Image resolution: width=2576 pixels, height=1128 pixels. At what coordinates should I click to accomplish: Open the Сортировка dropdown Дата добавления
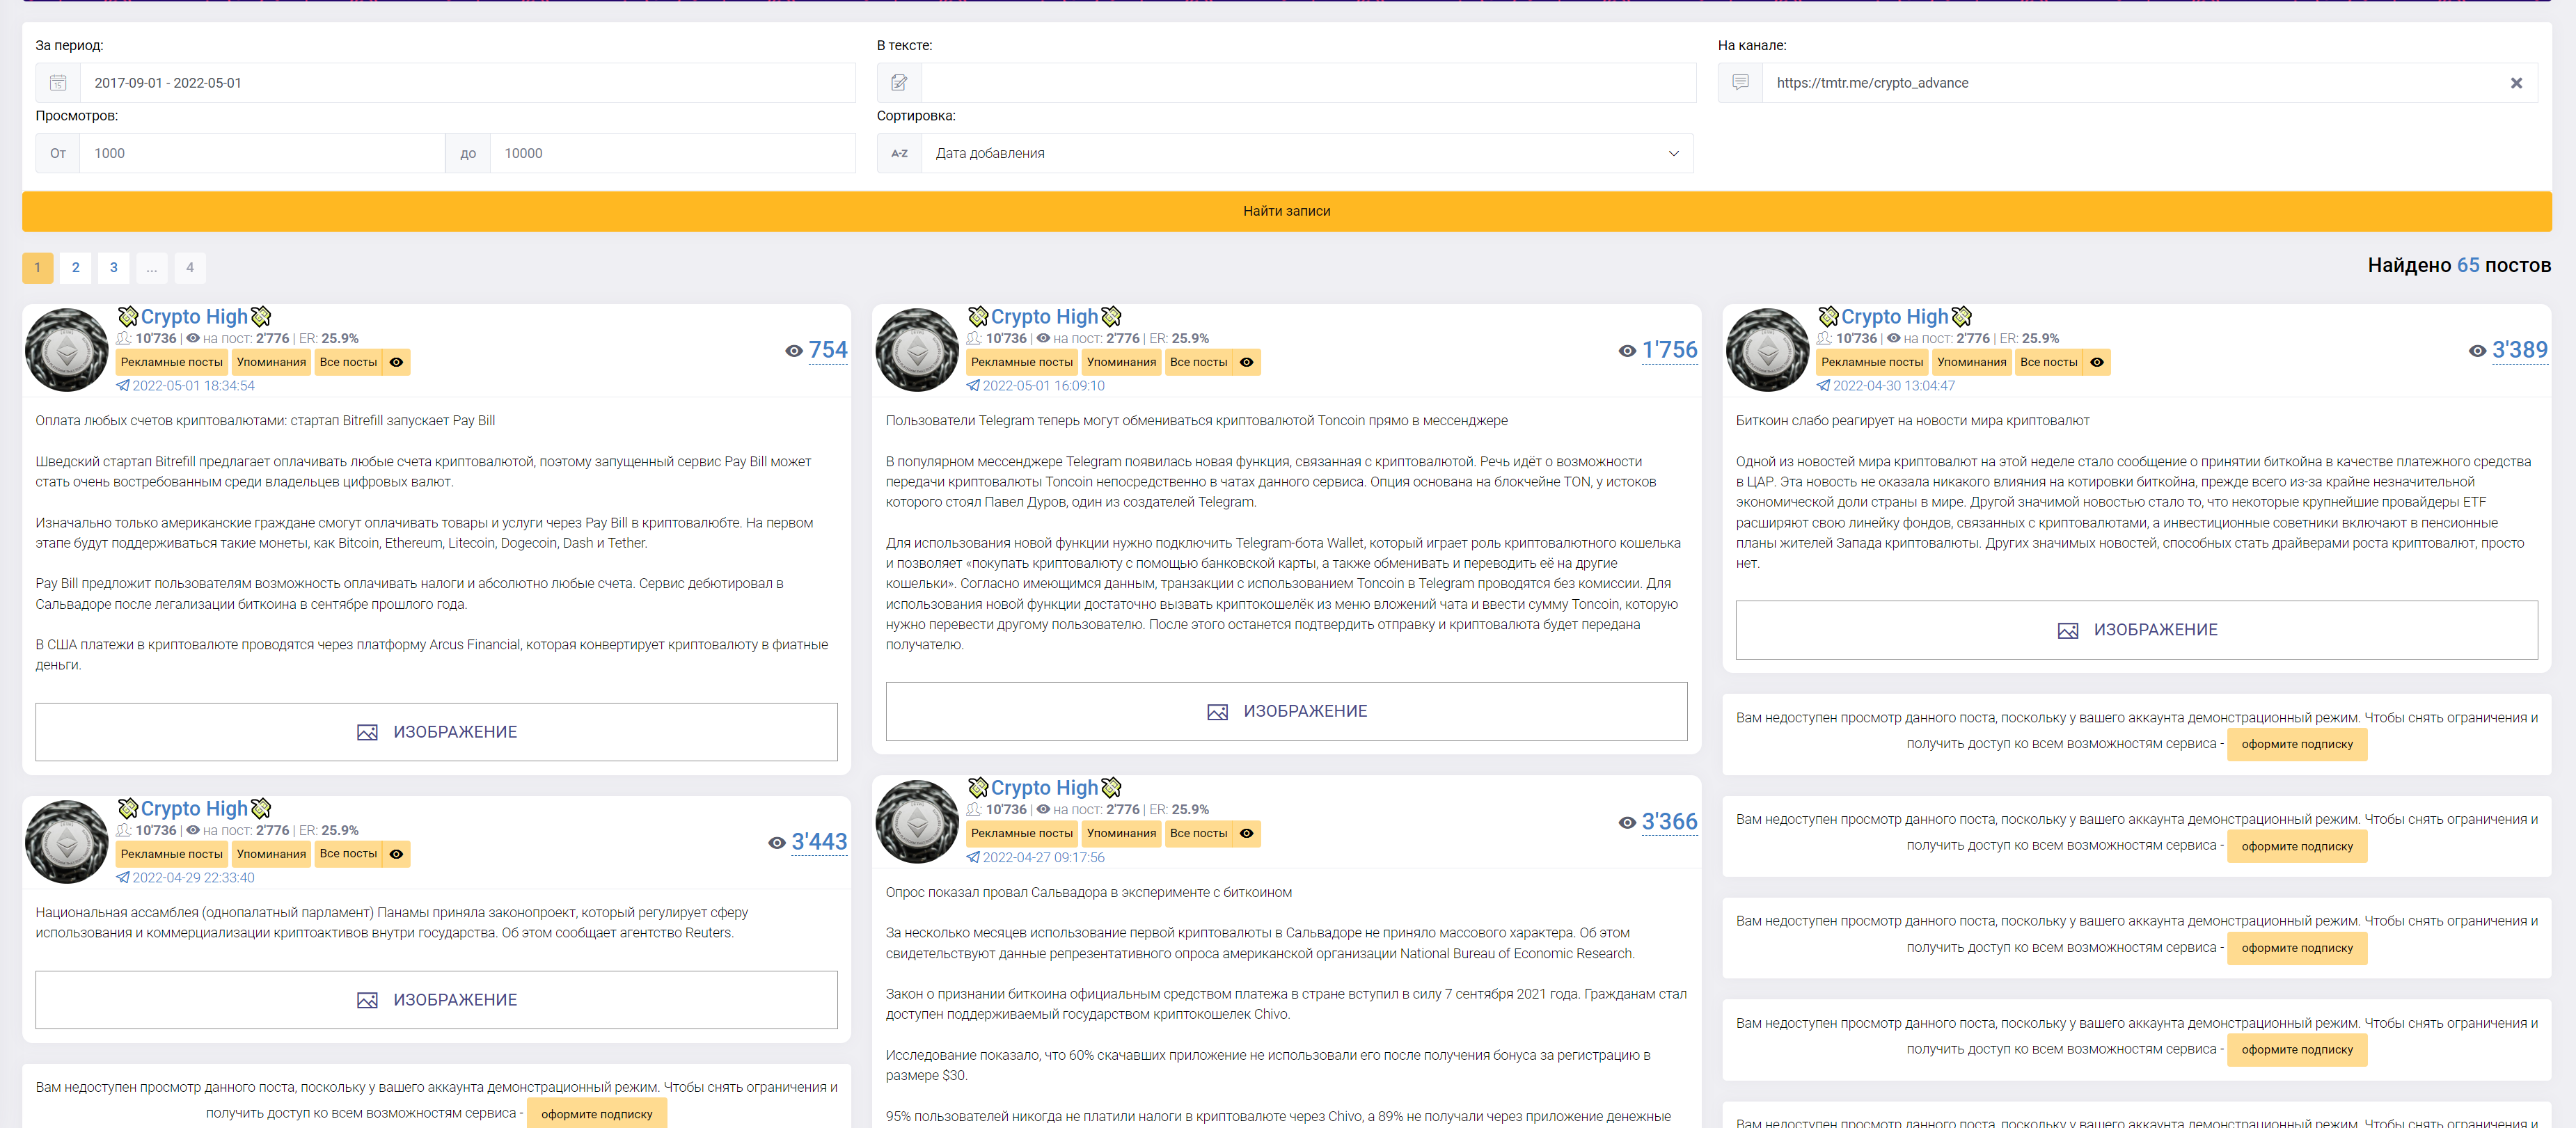pyautogui.click(x=1306, y=153)
